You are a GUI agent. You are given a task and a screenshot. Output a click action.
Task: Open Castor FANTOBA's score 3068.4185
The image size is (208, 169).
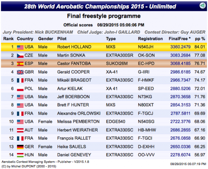tap(180, 64)
